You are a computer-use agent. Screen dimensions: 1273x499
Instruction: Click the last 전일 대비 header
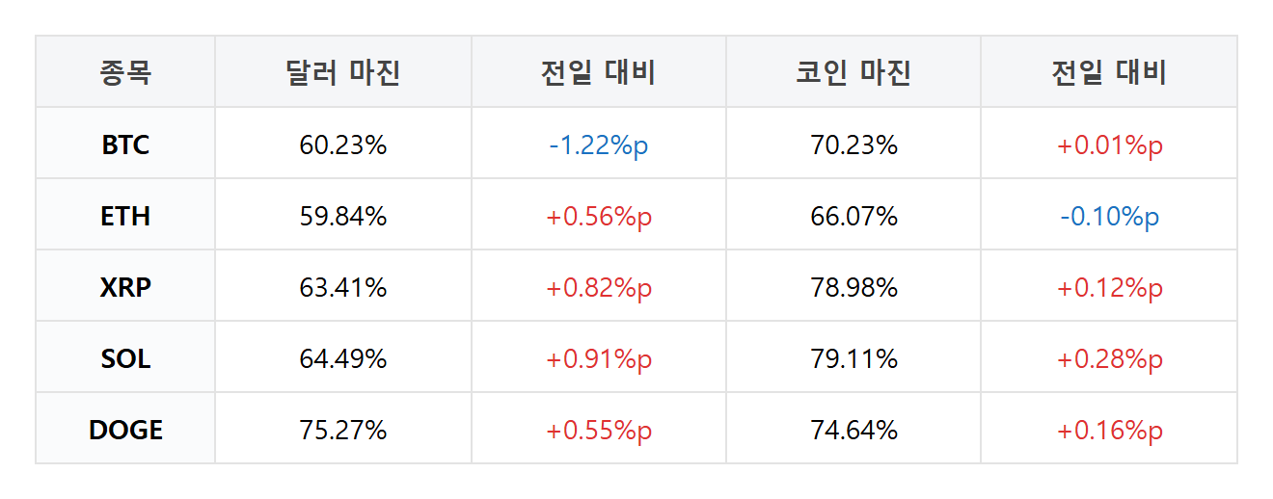coord(1109,72)
